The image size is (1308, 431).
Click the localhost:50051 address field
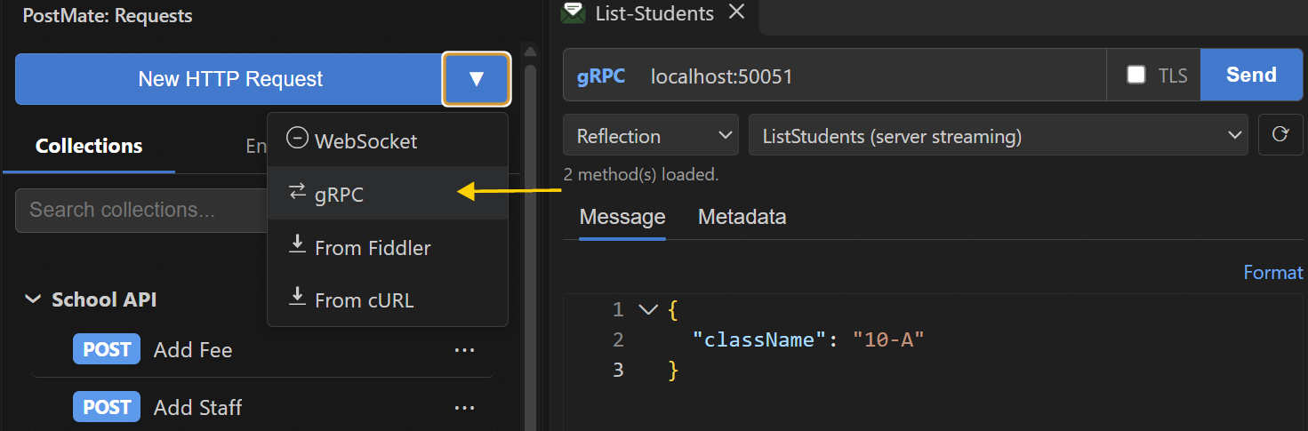pos(878,76)
